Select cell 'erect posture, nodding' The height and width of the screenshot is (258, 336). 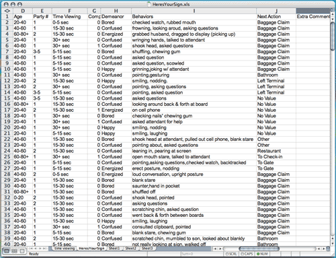(194, 168)
